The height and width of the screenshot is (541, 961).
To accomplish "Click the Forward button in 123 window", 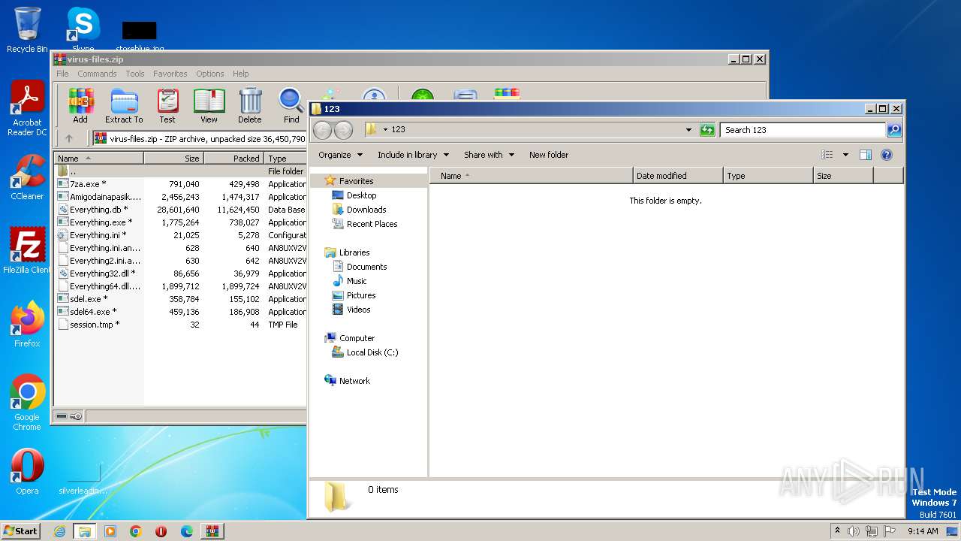I will pos(343,130).
